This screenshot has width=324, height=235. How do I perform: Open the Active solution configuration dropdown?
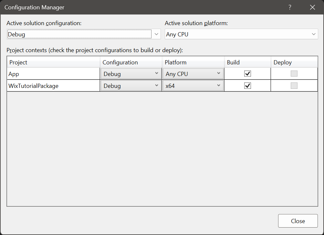156,34
